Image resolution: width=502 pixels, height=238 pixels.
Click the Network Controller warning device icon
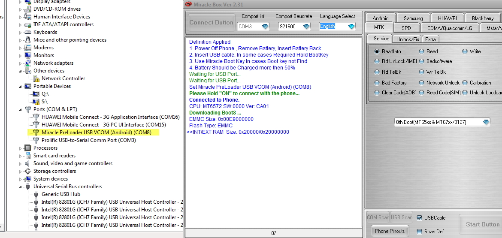(x=36, y=78)
